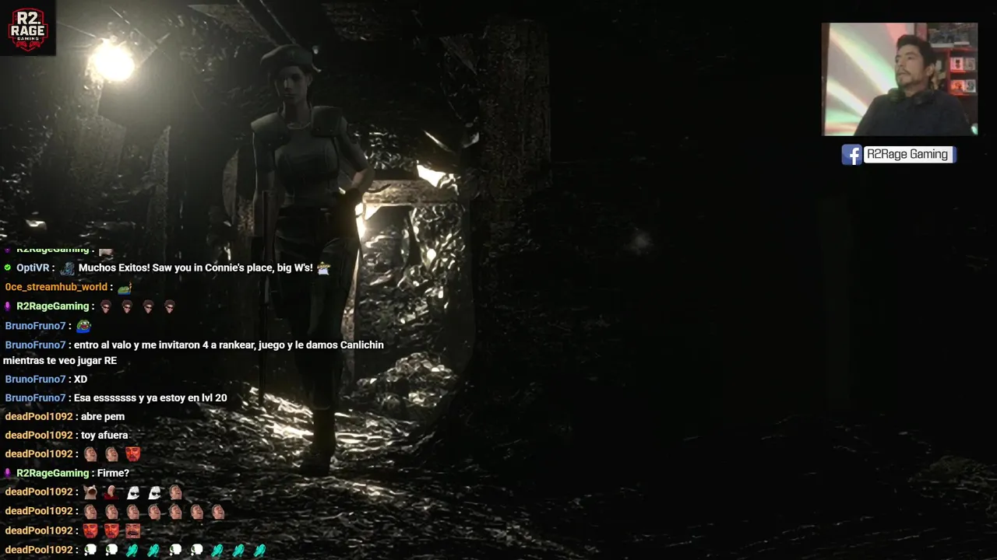Click the Facebook icon beside R2Rage Gaming
This screenshot has width=997, height=560.
(851, 155)
